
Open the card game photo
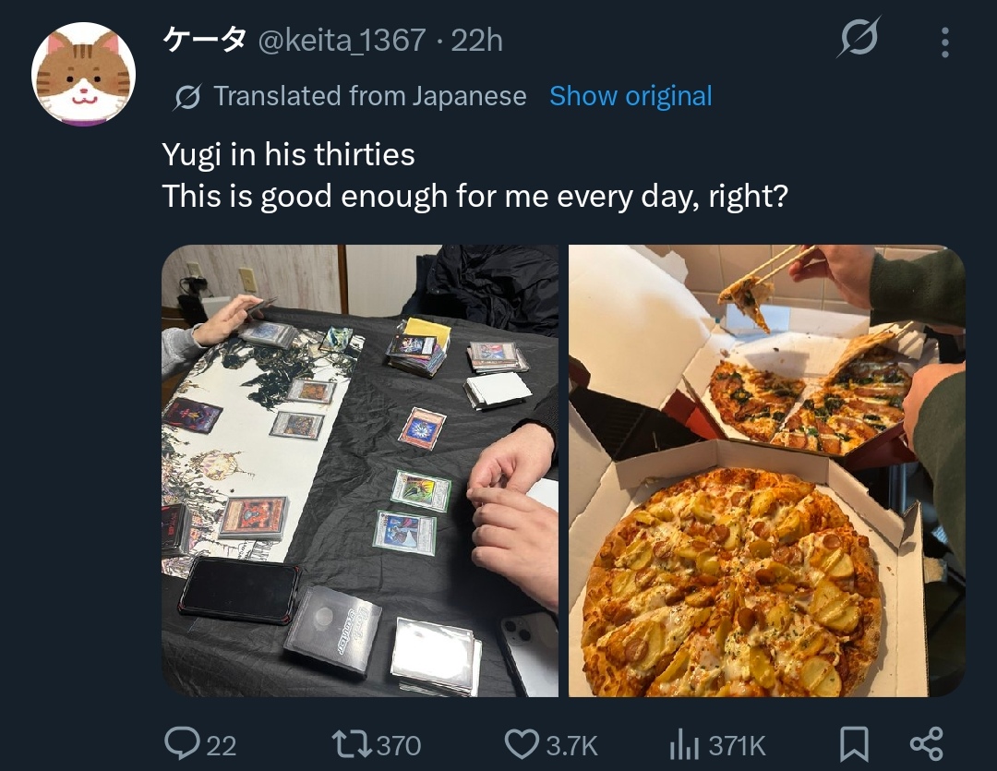360,471
